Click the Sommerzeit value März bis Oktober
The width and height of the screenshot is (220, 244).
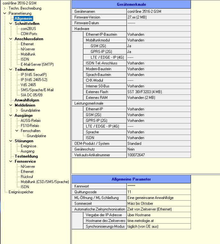click(x=158, y=203)
